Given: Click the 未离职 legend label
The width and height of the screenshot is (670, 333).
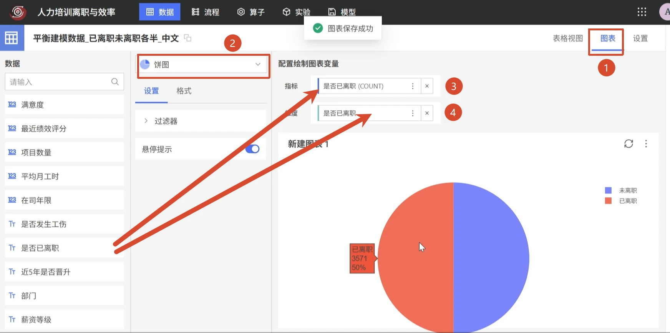Looking at the screenshot, I should coord(628,190).
